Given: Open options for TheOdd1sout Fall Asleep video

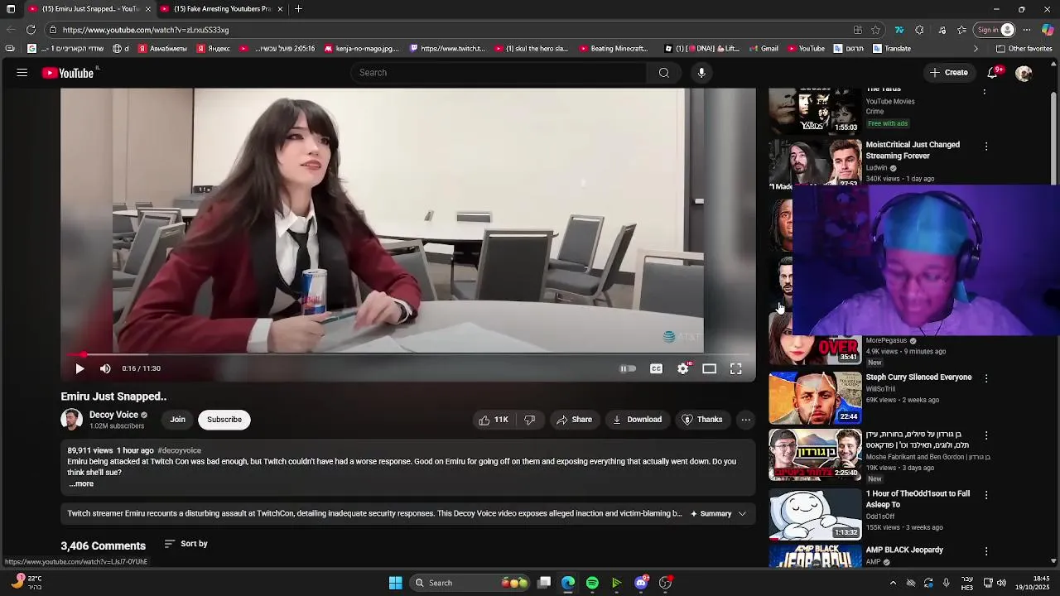Looking at the screenshot, I should (985, 495).
